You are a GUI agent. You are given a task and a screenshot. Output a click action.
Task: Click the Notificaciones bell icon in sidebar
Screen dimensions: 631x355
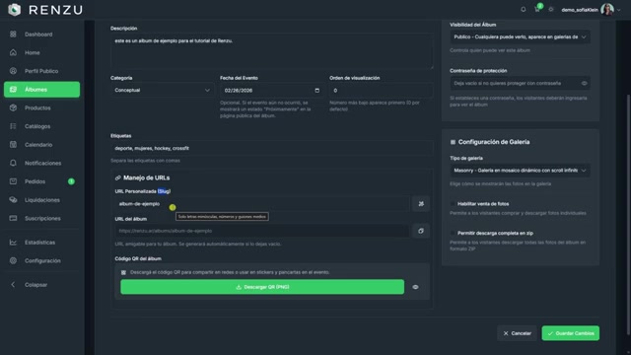pos(13,163)
